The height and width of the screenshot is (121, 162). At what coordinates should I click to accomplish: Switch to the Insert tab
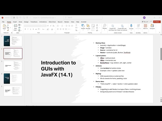coord(15,22)
